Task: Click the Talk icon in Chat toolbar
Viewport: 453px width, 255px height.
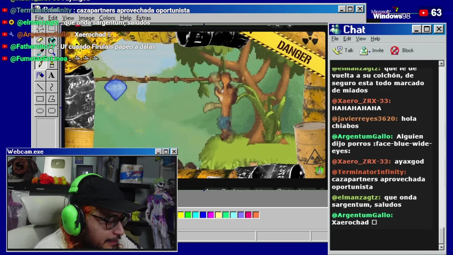Action: (x=338, y=51)
